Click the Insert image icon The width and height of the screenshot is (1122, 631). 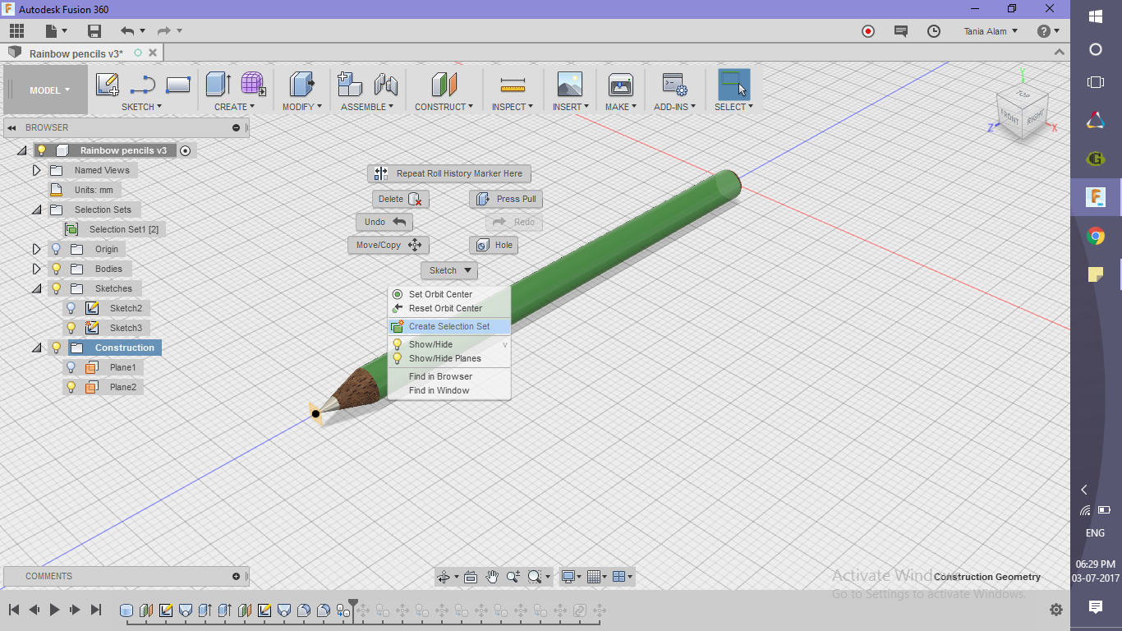pos(569,85)
